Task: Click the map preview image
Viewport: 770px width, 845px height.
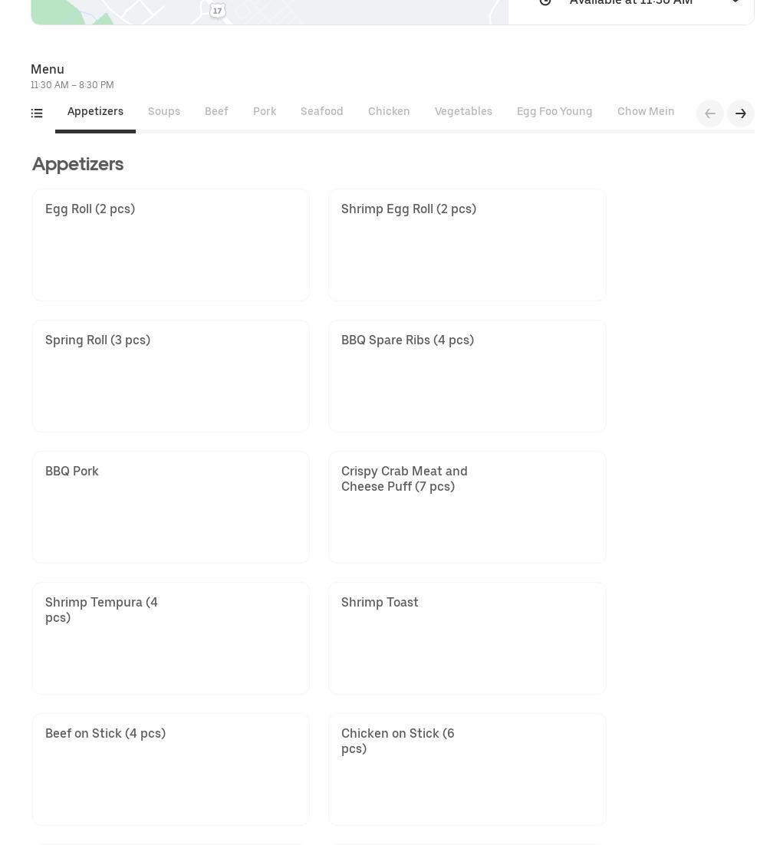Action: click(x=269, y=12)
